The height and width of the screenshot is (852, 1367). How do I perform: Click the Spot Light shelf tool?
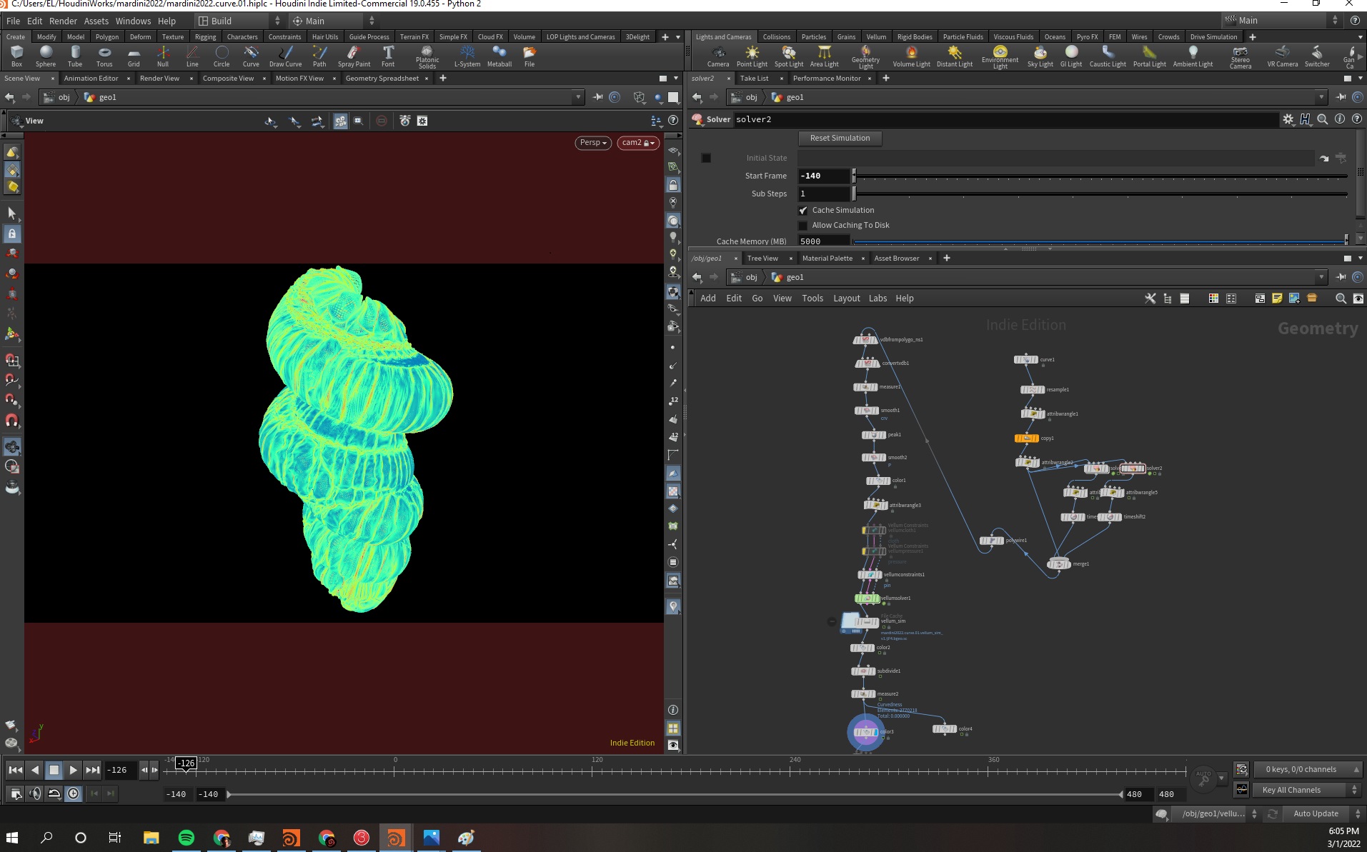click(789, 56)
